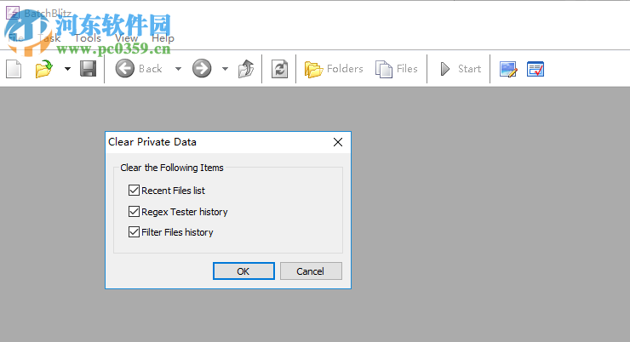
Task: Click the New file icon in toolbar
Action: coord(14,69)
